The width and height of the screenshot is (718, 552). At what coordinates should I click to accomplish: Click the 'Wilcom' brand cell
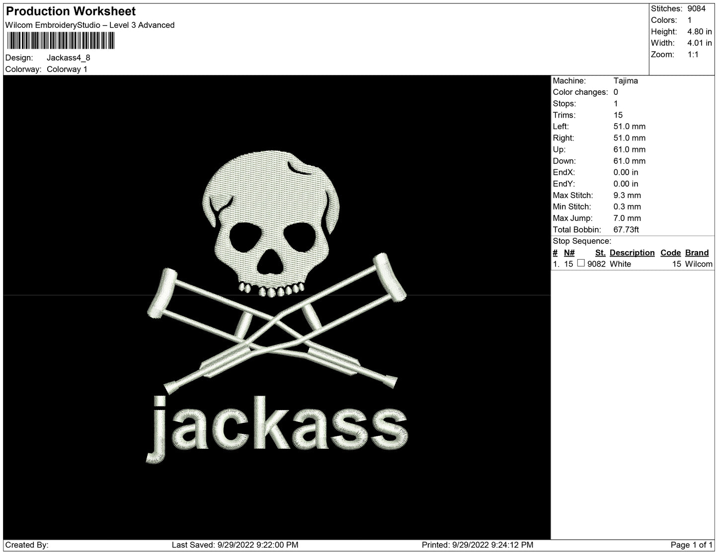coord(699,264)
